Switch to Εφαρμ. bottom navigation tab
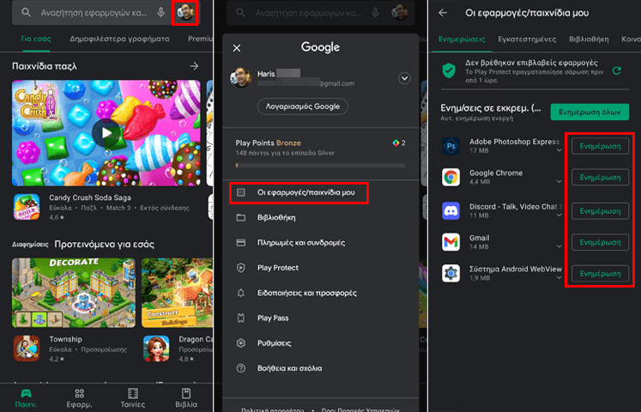The height and width of the screenshot is (412, 641). (79, 398)
